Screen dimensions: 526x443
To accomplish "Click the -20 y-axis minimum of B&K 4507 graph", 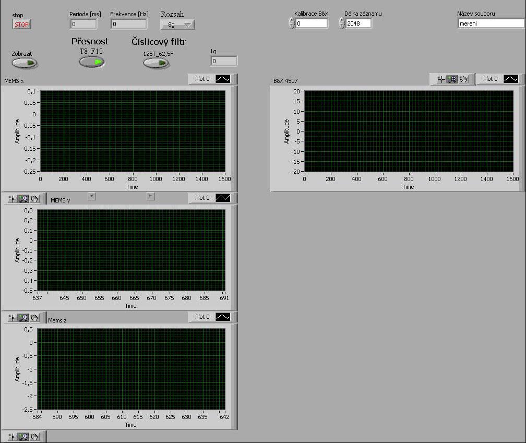I will click(x=295, y=171).
